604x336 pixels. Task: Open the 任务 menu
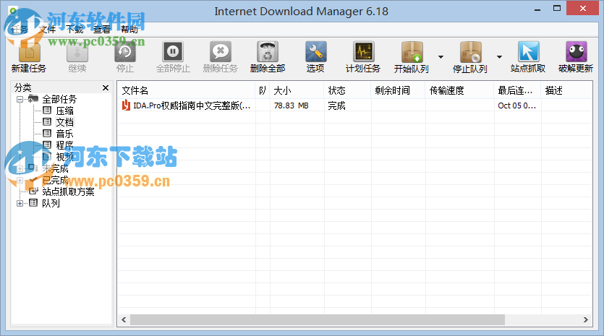pyautogui.click(x=20, y=29)
